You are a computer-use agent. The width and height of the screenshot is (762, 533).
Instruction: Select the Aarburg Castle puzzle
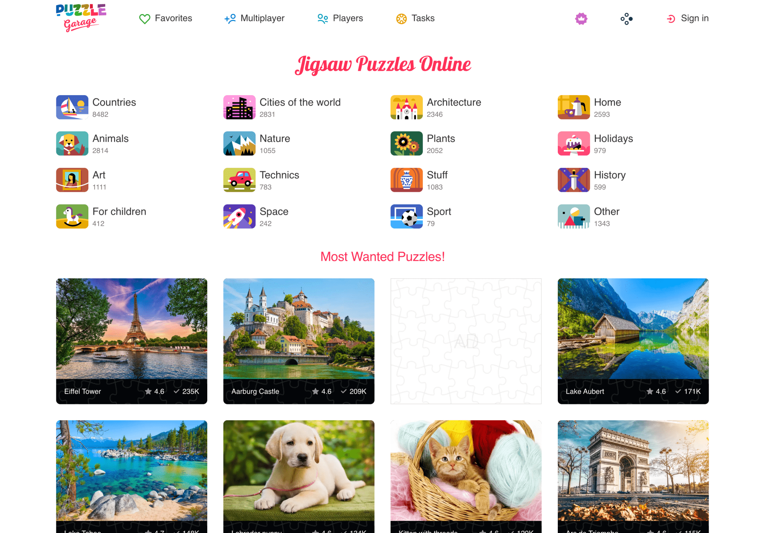(x=299, y=341)
